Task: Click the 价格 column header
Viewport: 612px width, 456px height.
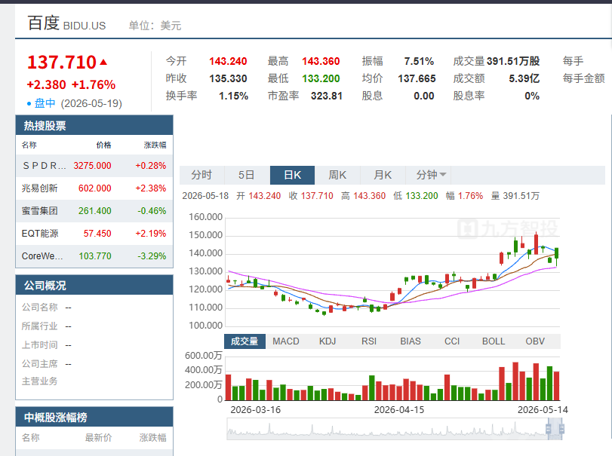Action: click(x=103, y=145)
